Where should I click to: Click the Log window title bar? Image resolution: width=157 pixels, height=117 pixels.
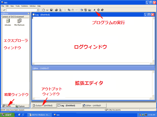(88, 15)
